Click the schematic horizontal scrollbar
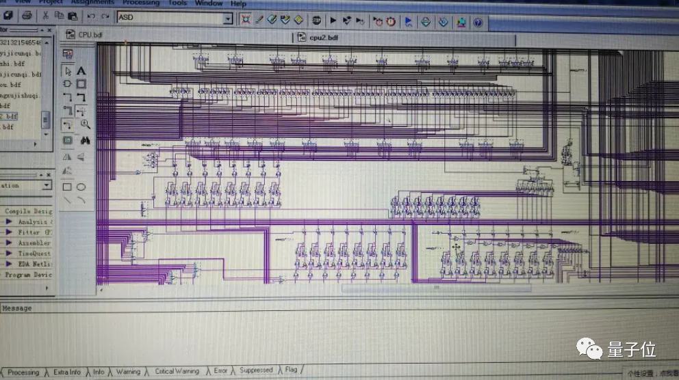 coord(436,288)
